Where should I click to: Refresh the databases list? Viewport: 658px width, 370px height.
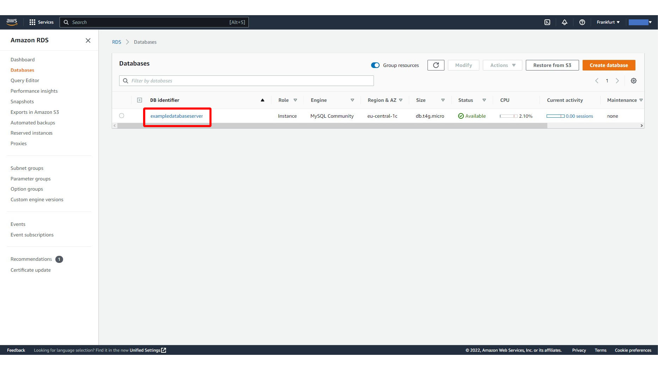click(436, 65)
